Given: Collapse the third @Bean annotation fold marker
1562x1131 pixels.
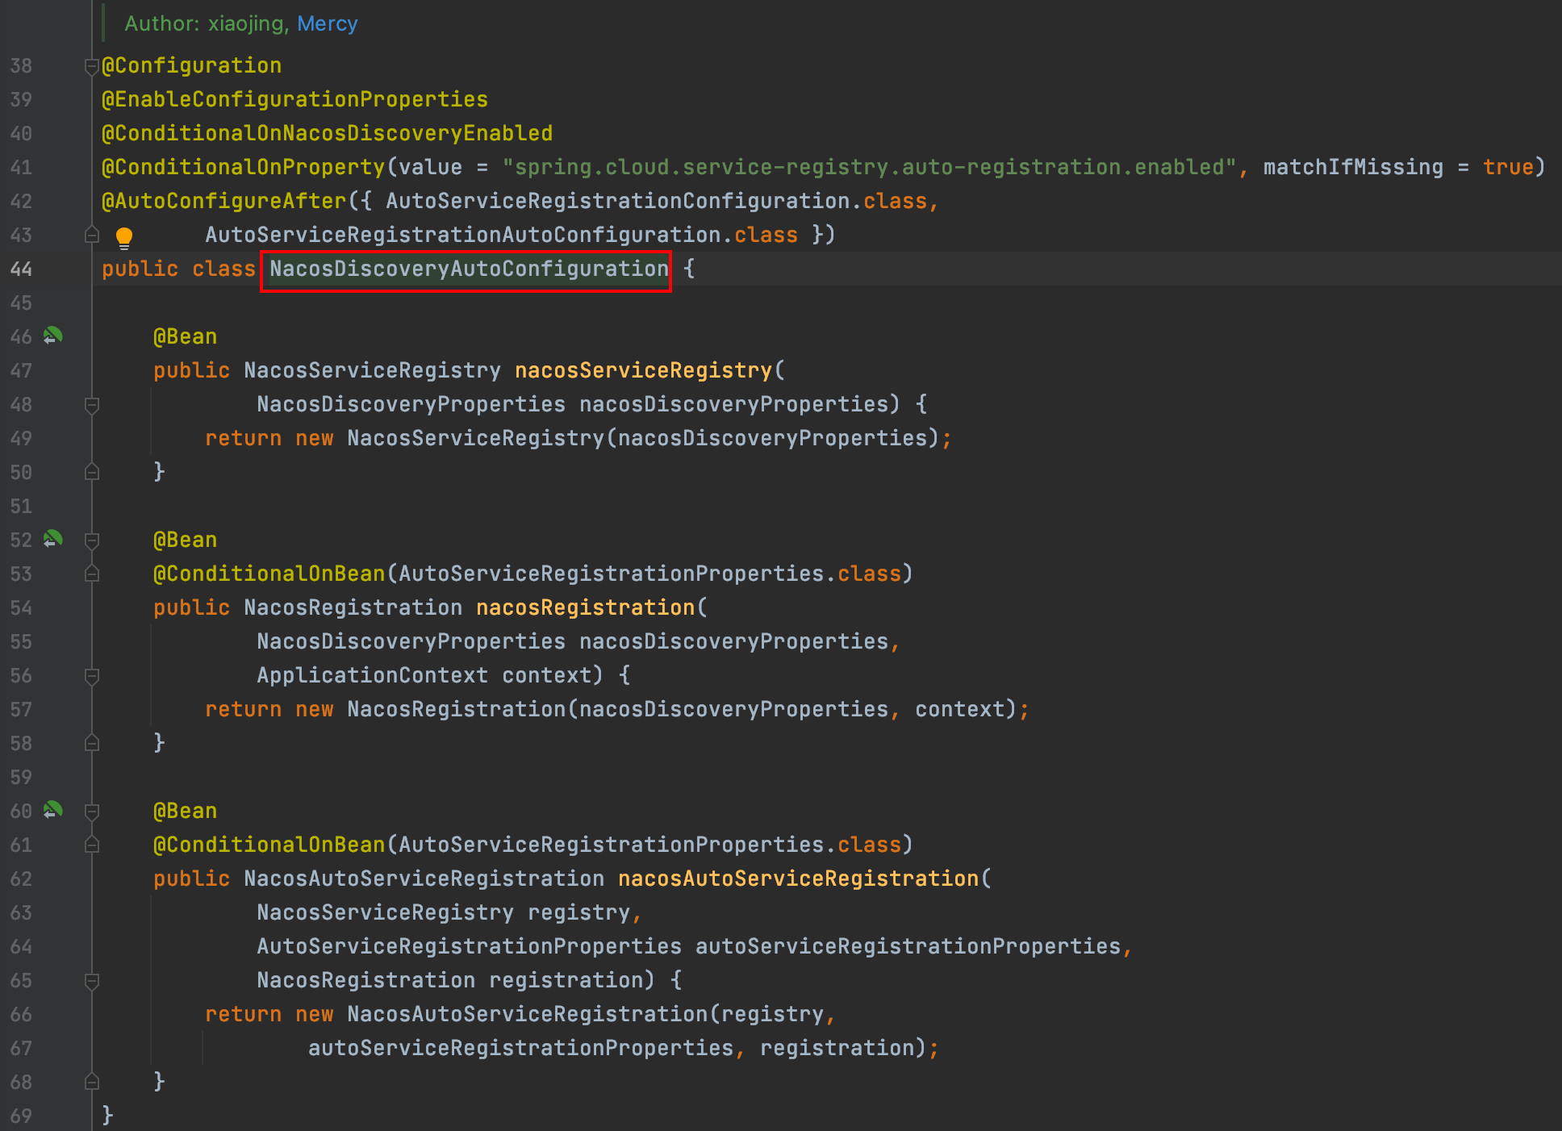Looking at the screenshot, I should pos(92,811).
